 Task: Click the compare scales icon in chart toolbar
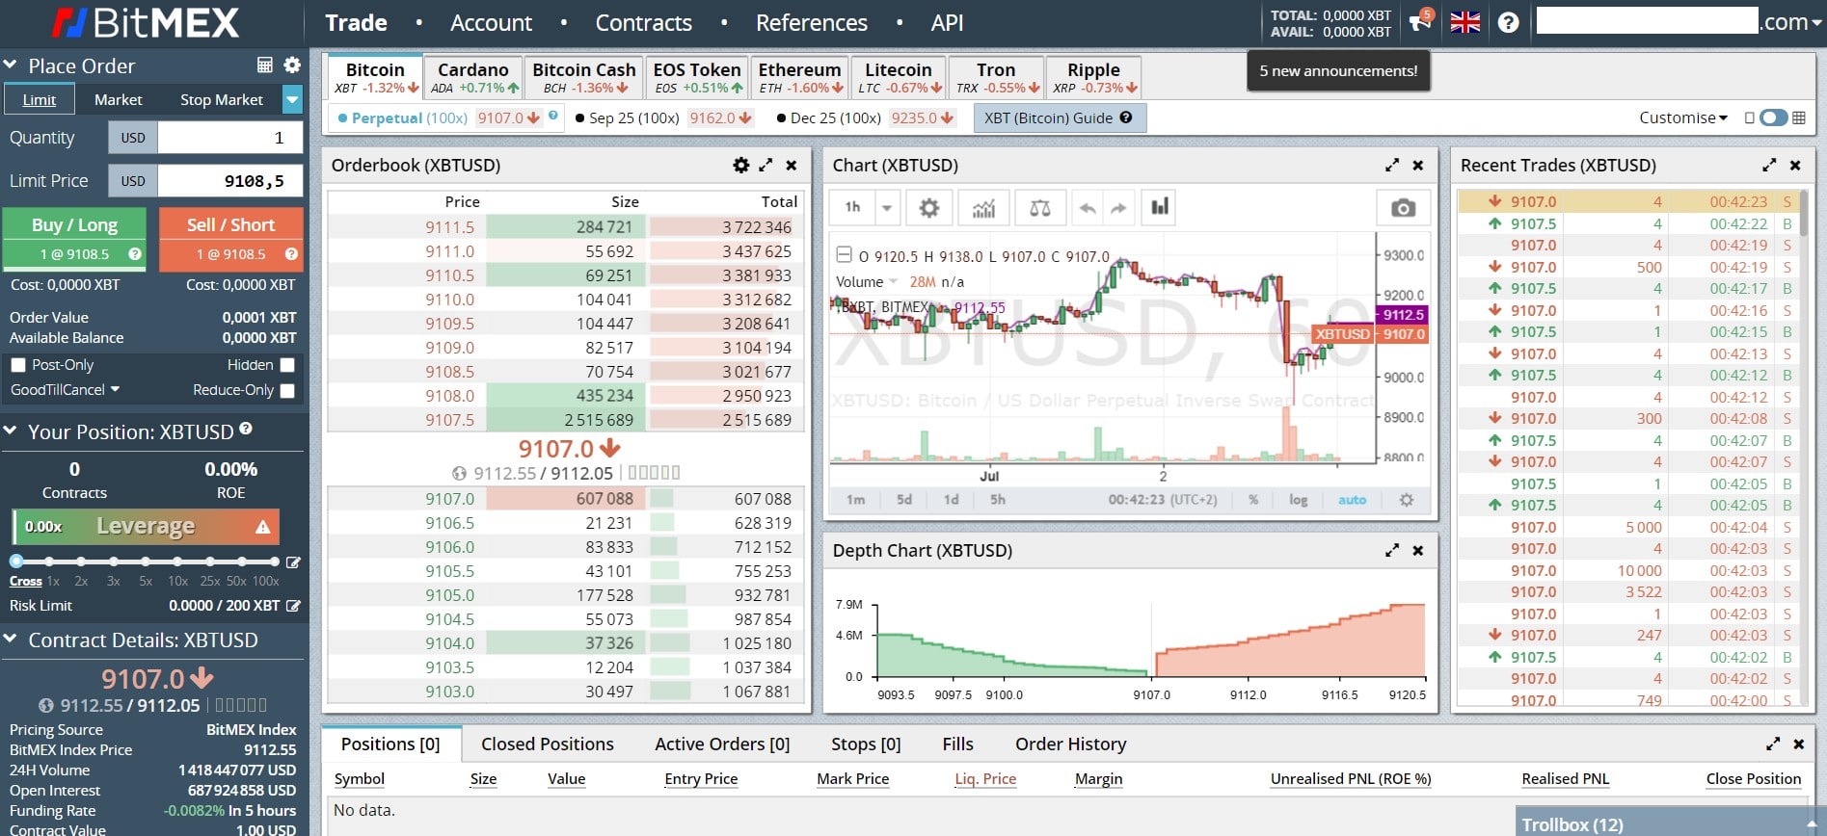pos(1040,207)
